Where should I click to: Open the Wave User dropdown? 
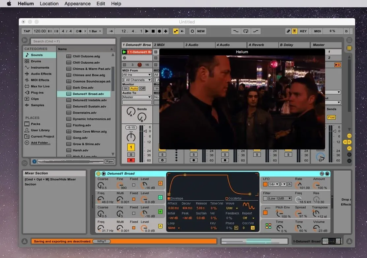pos(232,208)
